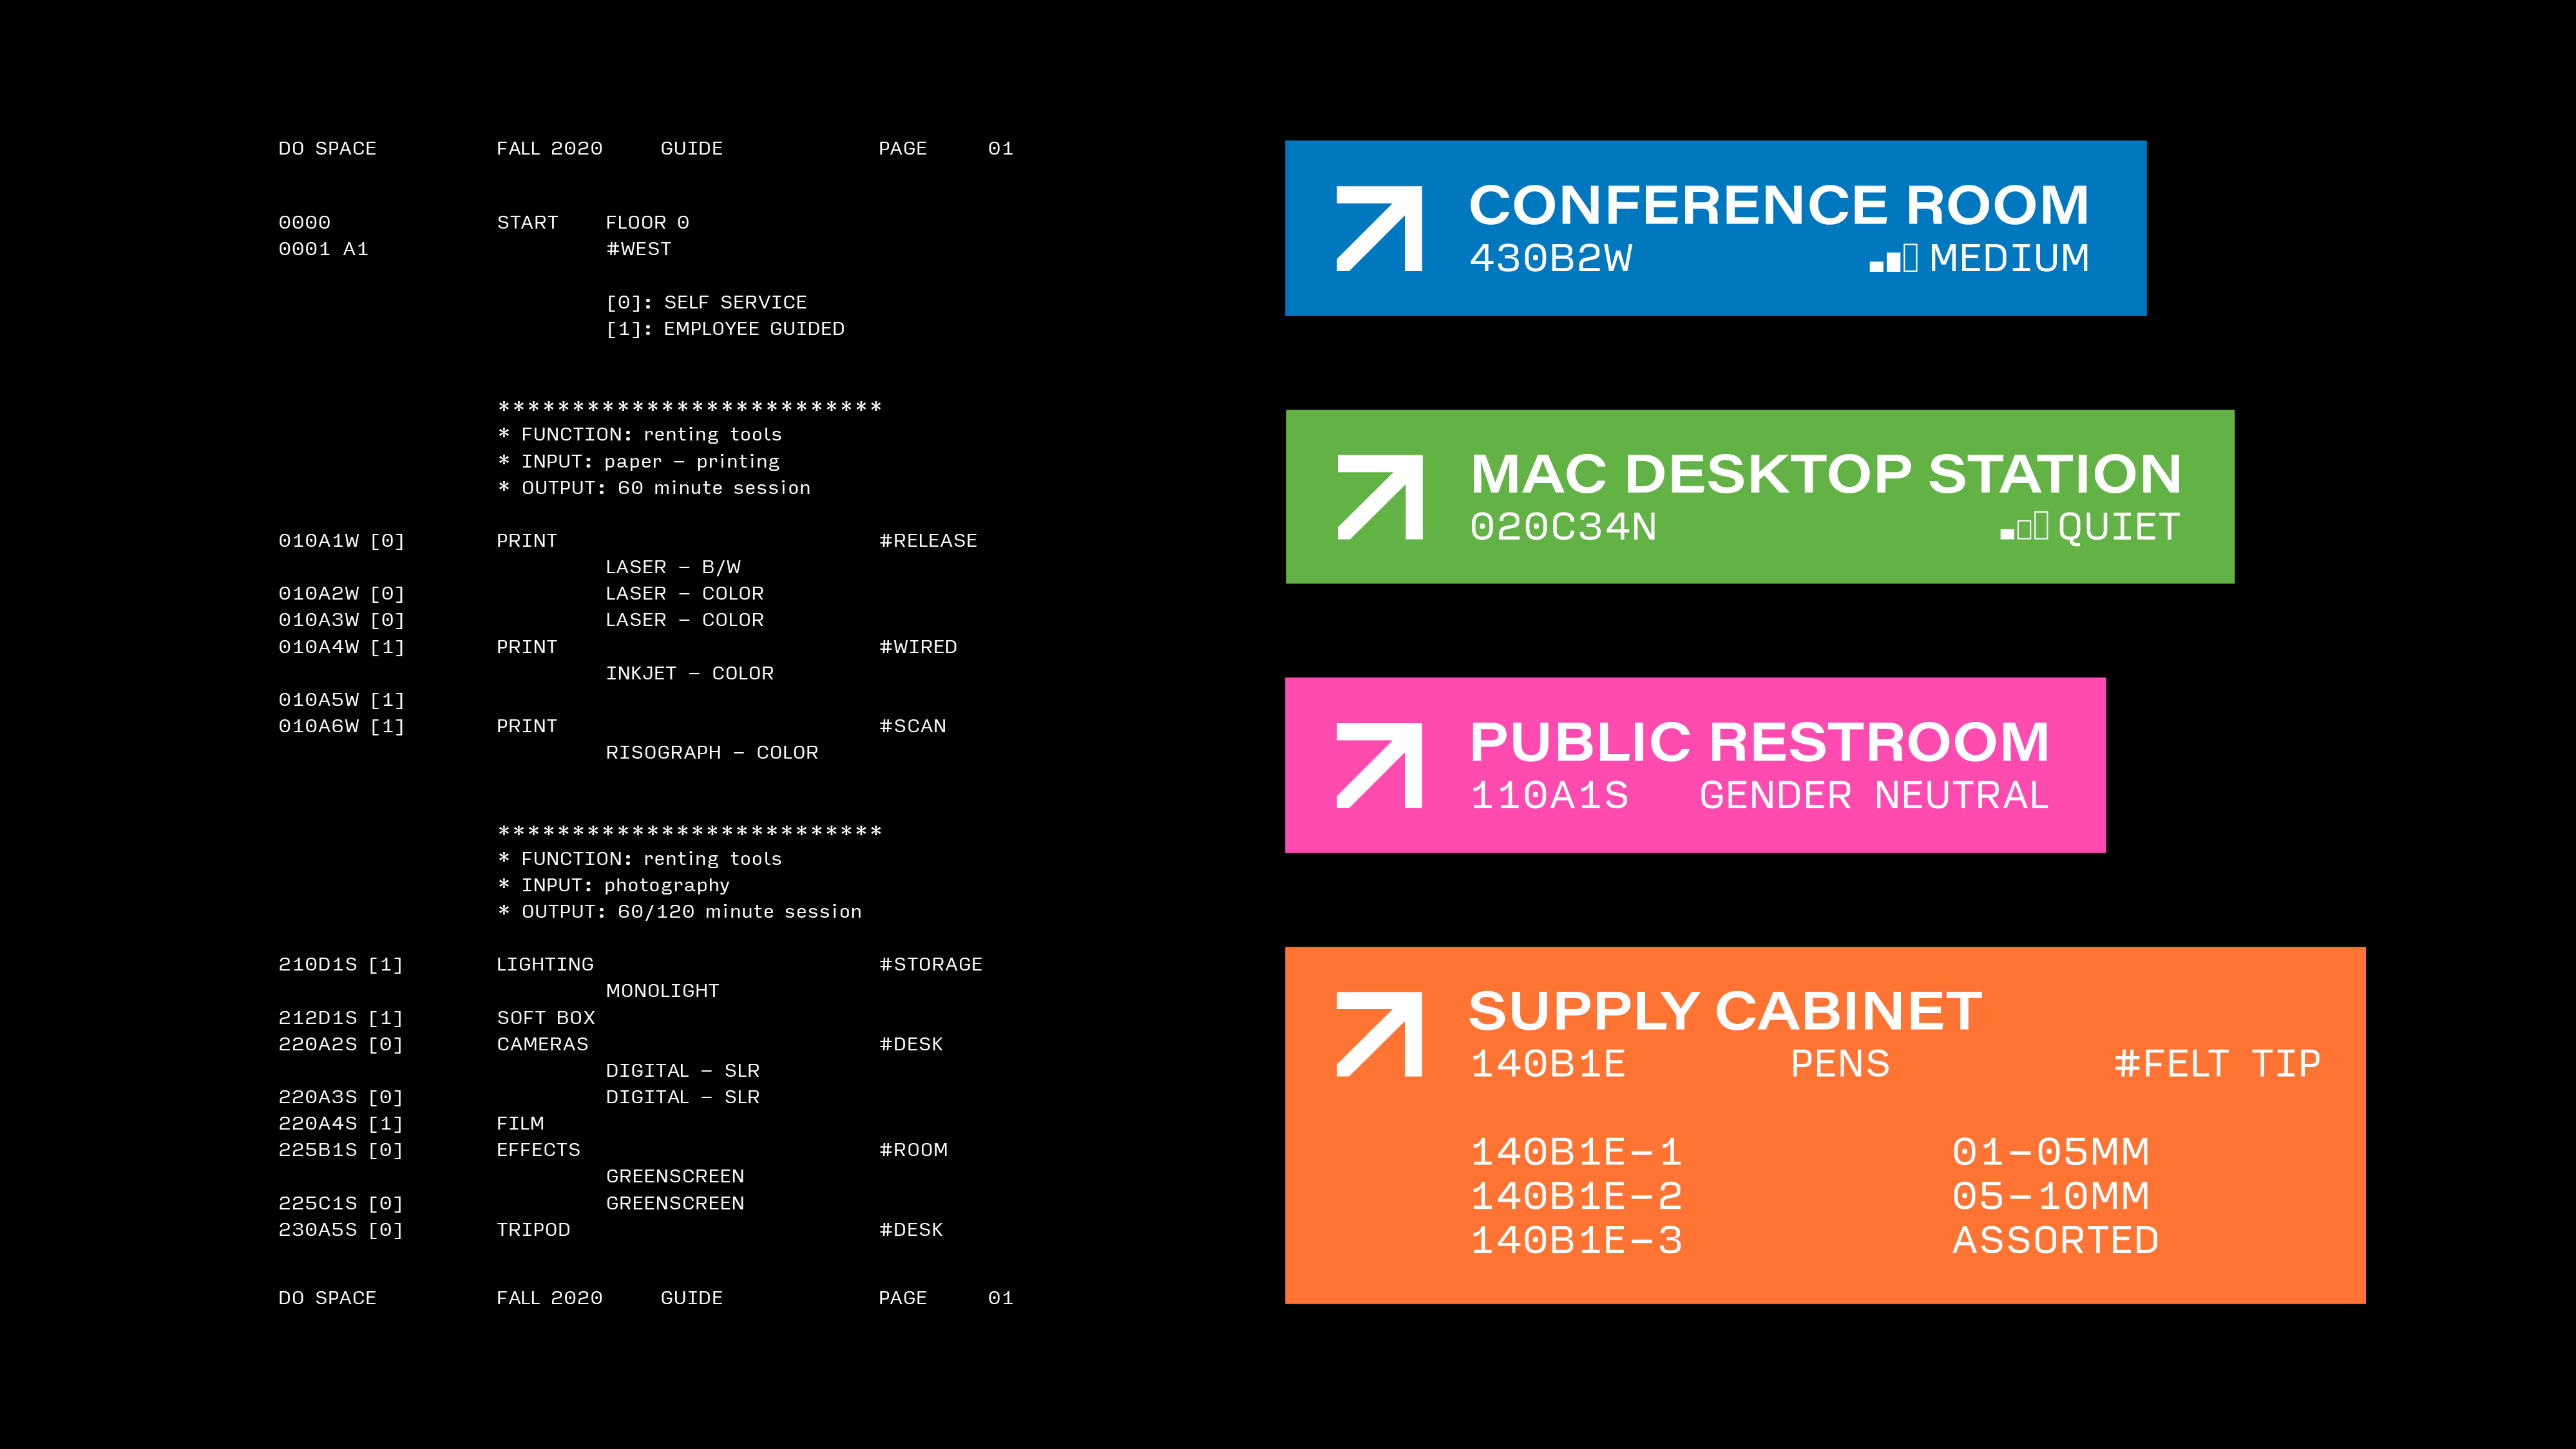Click the arrow icon on Public Restroom sign
Viewport: 2576px width, 1449px height.
tap(1379, 765)
